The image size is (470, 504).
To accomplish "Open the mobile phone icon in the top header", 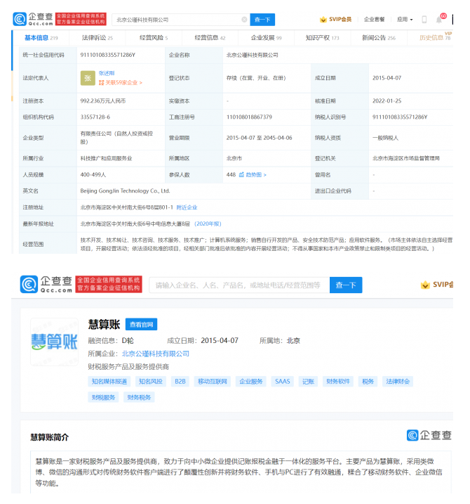I will (424, 20).
